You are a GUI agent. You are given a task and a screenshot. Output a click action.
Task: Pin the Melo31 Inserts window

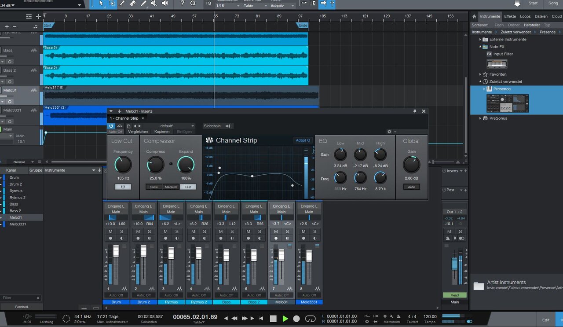pyautogui.click(x=414, y=111)
